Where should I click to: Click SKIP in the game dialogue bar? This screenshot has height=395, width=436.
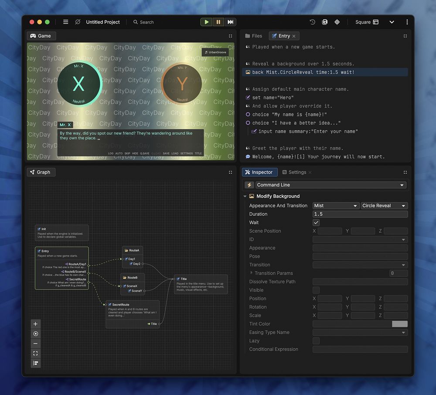(127, 153)
